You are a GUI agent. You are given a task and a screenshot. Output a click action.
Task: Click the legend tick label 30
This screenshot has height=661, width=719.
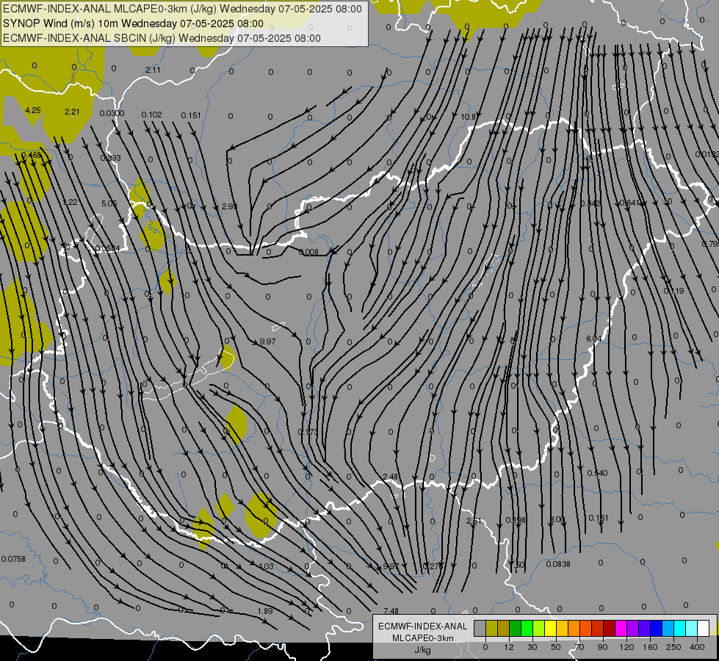(x=532, y=647)
